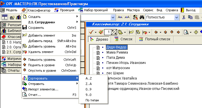Open dropdown arrow next to brown checkmark
The image size is (202, 108).
click(x=96, y=32)
